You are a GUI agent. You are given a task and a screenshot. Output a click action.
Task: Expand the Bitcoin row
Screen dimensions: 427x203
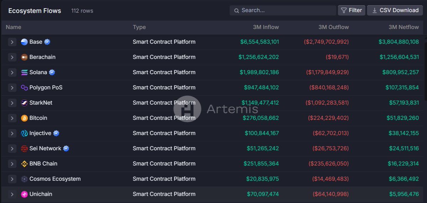(12, 118)
